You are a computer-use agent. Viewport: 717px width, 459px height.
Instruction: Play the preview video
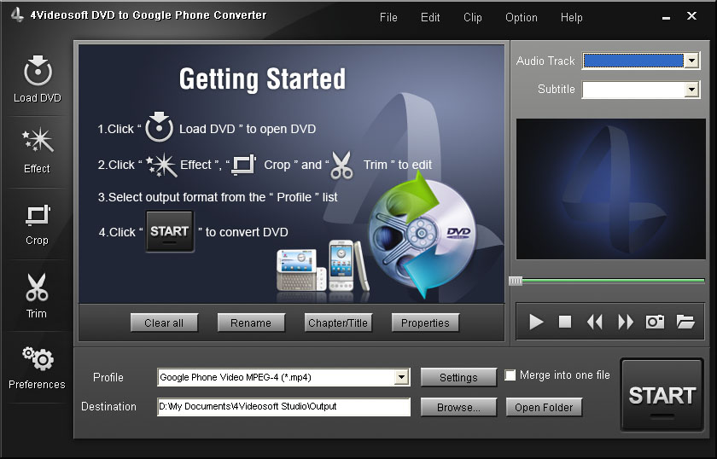pyautogui.click(x=536, y=322)
